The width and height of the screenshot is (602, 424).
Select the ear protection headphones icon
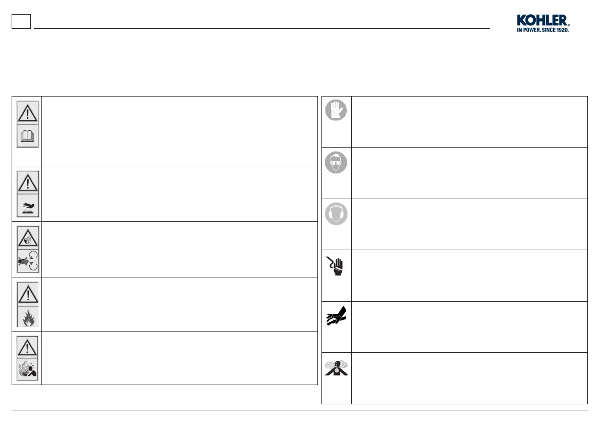point(336,214)
